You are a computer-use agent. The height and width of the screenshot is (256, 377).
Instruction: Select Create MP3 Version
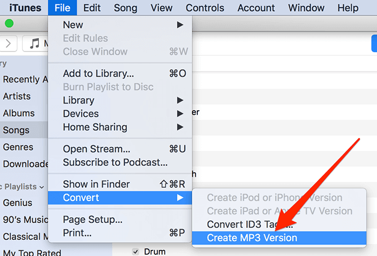pos(252,238)
